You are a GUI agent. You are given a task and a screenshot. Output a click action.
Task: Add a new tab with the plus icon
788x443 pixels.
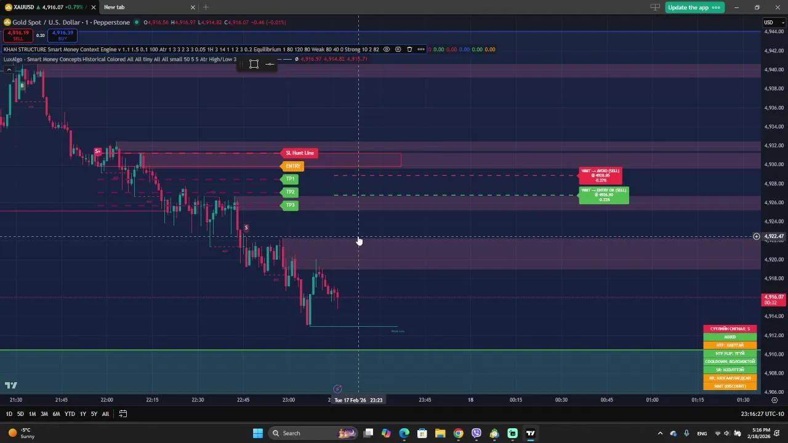click(x=206, y=7)
